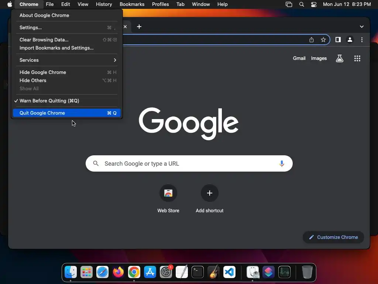378x284 pixels.
Task: Click the Google search box
Action: pos(189,163)
